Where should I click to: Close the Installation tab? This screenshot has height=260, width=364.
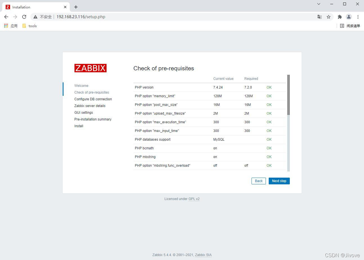point(65,7)
